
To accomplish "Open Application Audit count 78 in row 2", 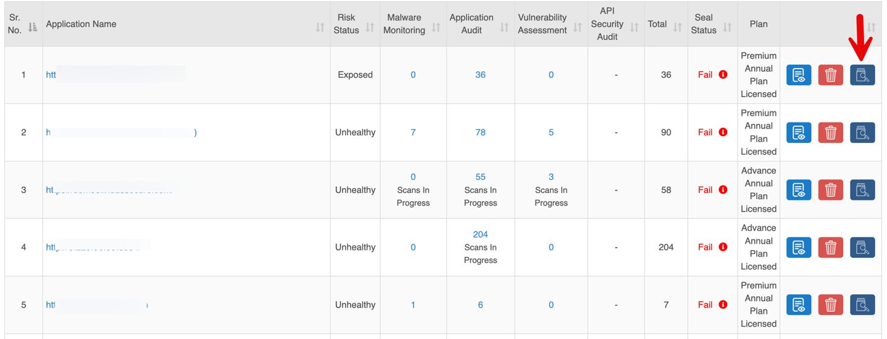I will [x=480, y=132].
